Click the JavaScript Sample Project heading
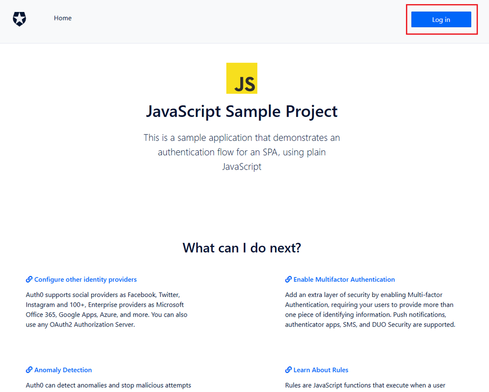This screenshot has height=392, width=489. pyautogui.click(x=242, y=111)
